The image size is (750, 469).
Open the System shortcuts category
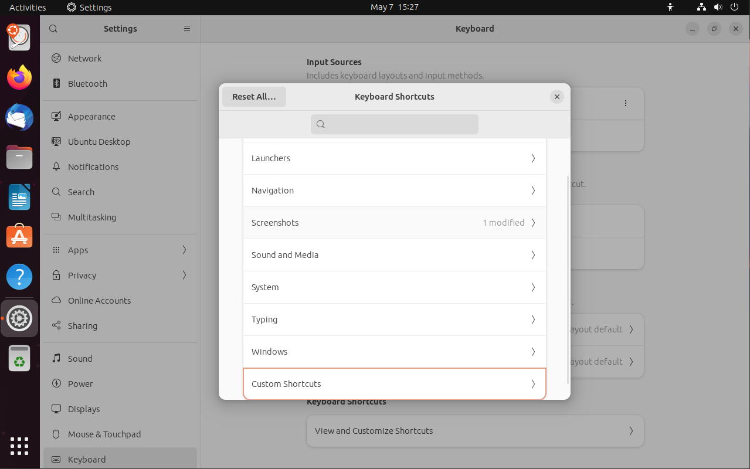(x=395, y=287)
